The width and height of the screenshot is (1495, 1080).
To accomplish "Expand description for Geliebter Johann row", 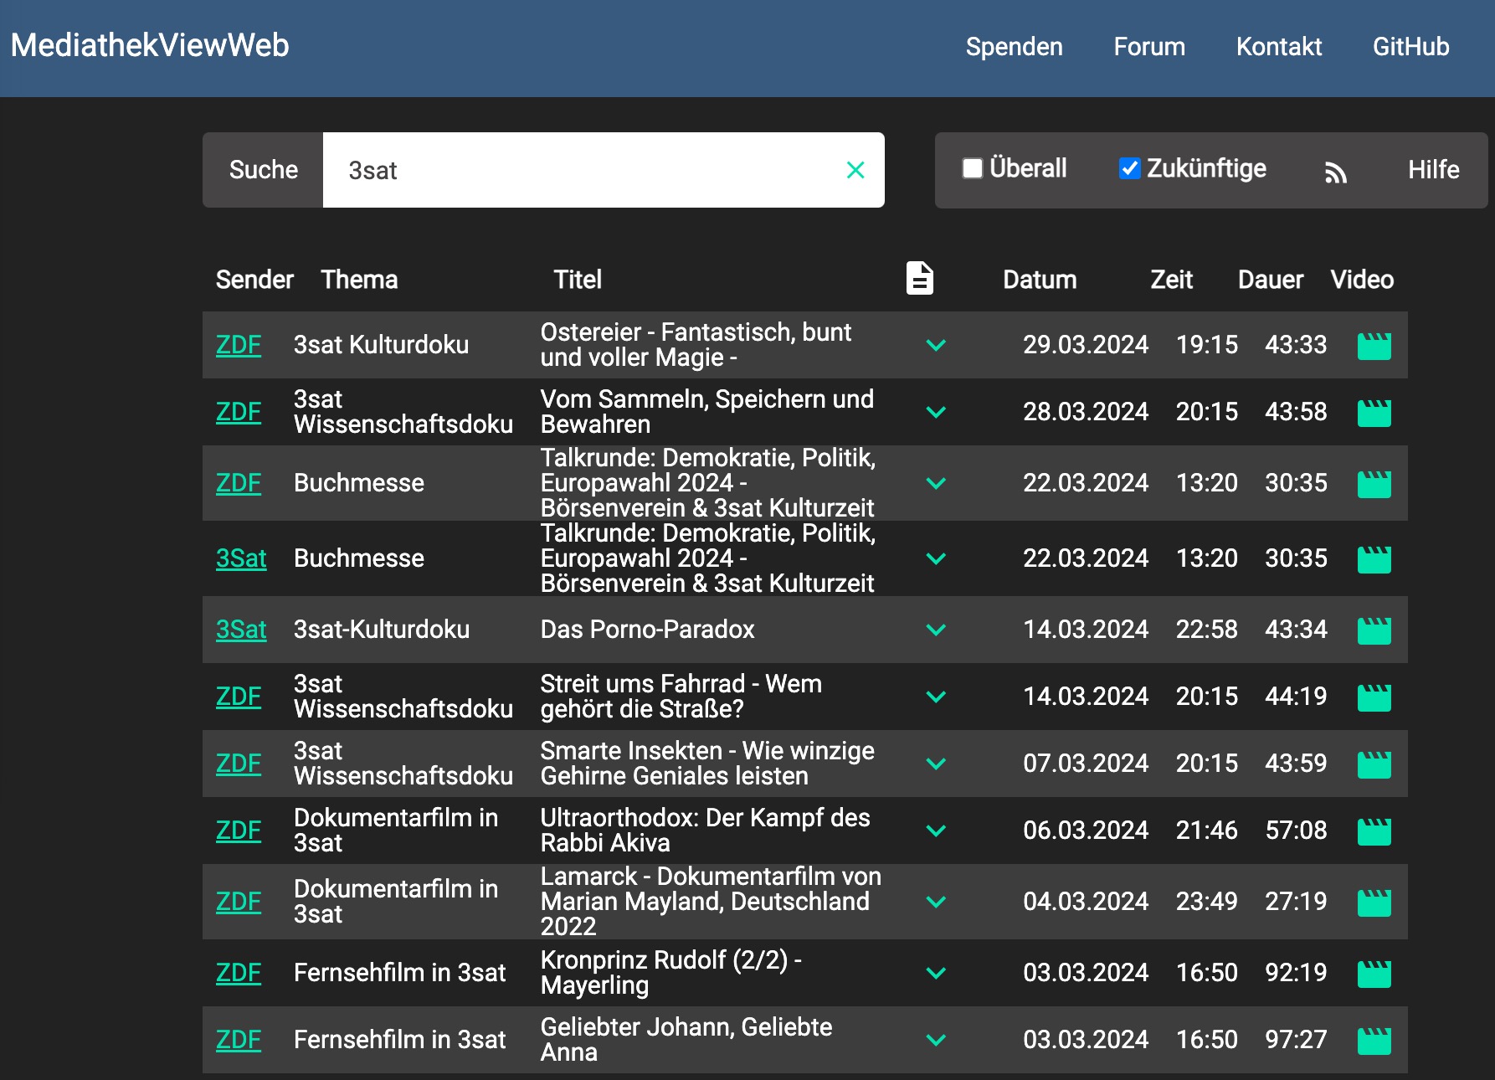I will [936, 1040].
